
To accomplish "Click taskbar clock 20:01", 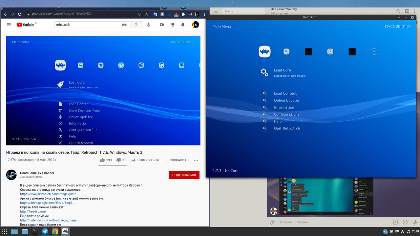I will [415, 231].
